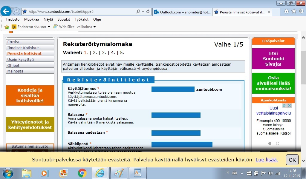Click the page scrollbar up arrow
This screenshot has height=179, width=306.
tap(303, 38)
